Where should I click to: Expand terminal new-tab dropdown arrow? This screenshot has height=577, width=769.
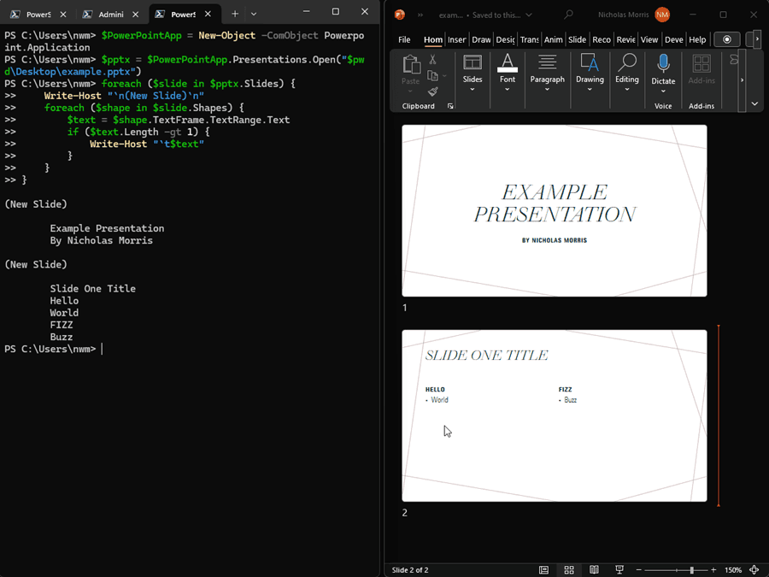pyautogui.click(x=254, y=14)
